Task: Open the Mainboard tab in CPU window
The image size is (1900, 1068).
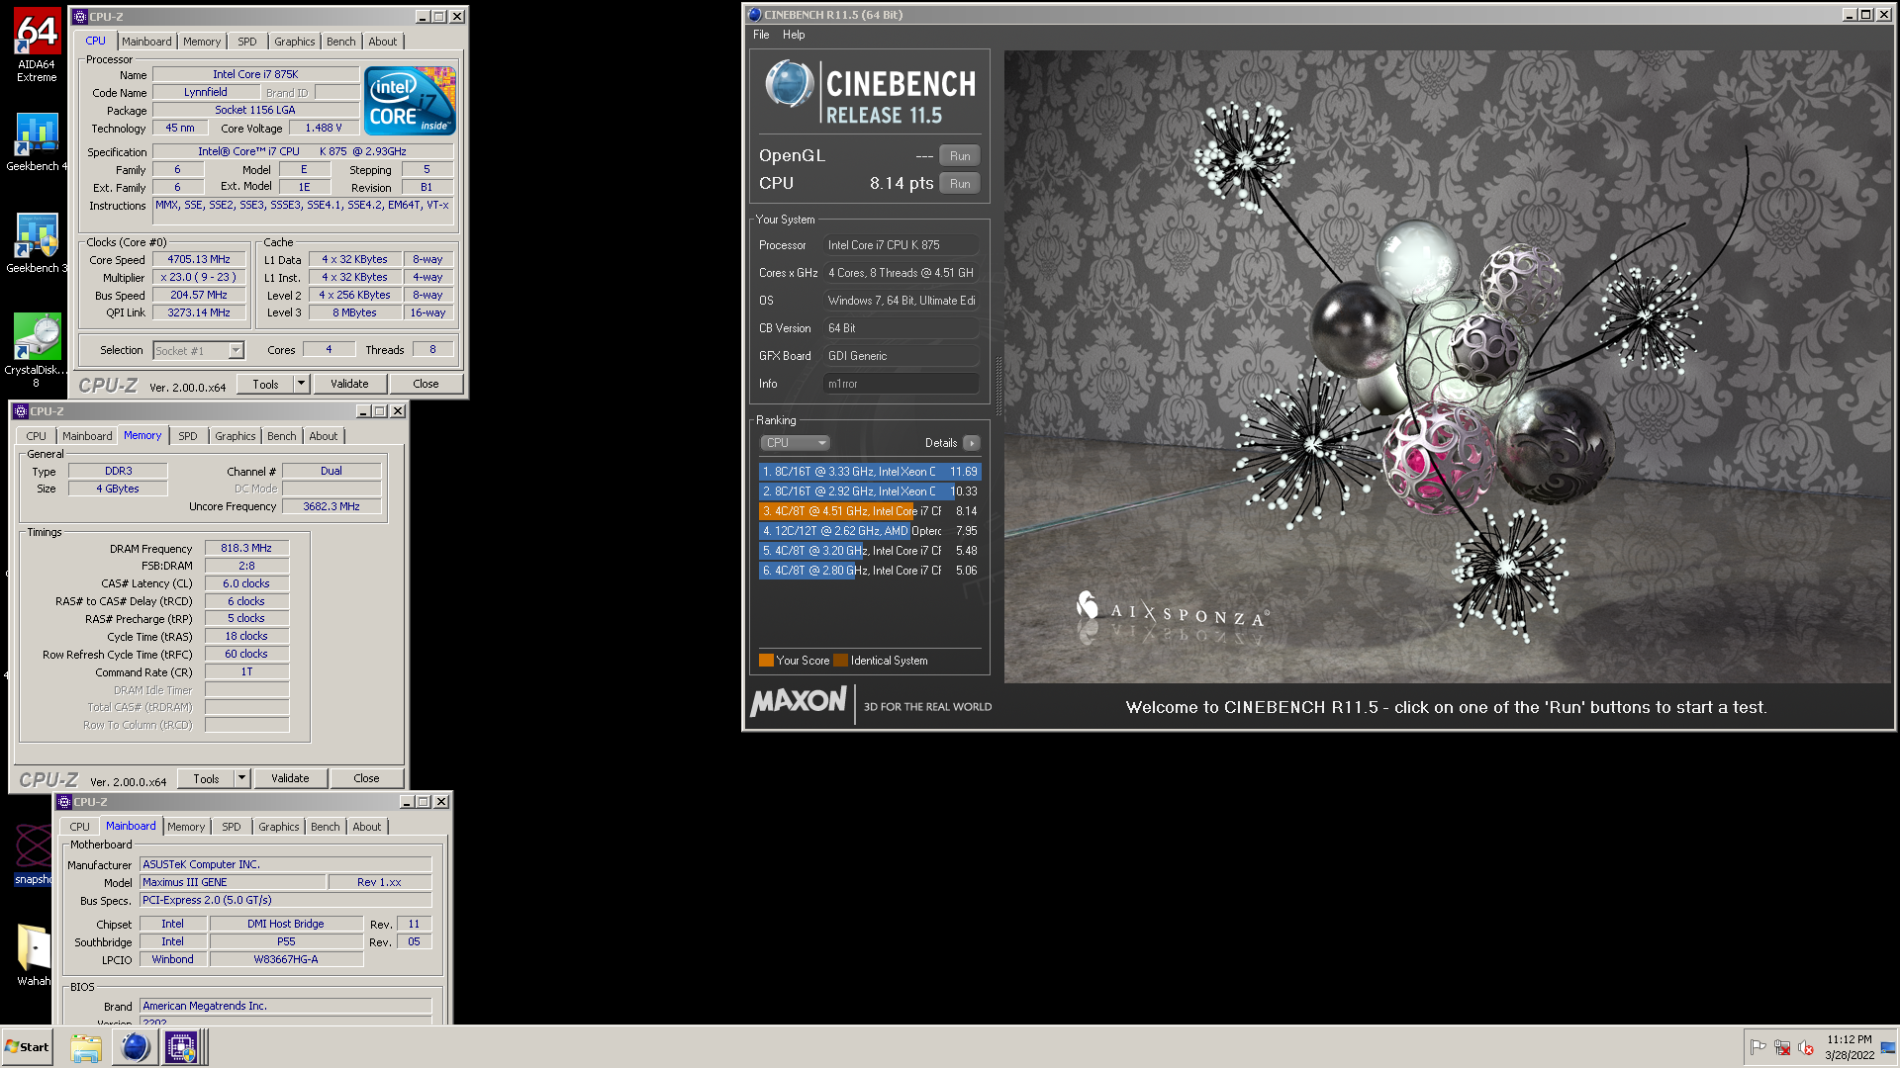Action: [x=146, y=42]
